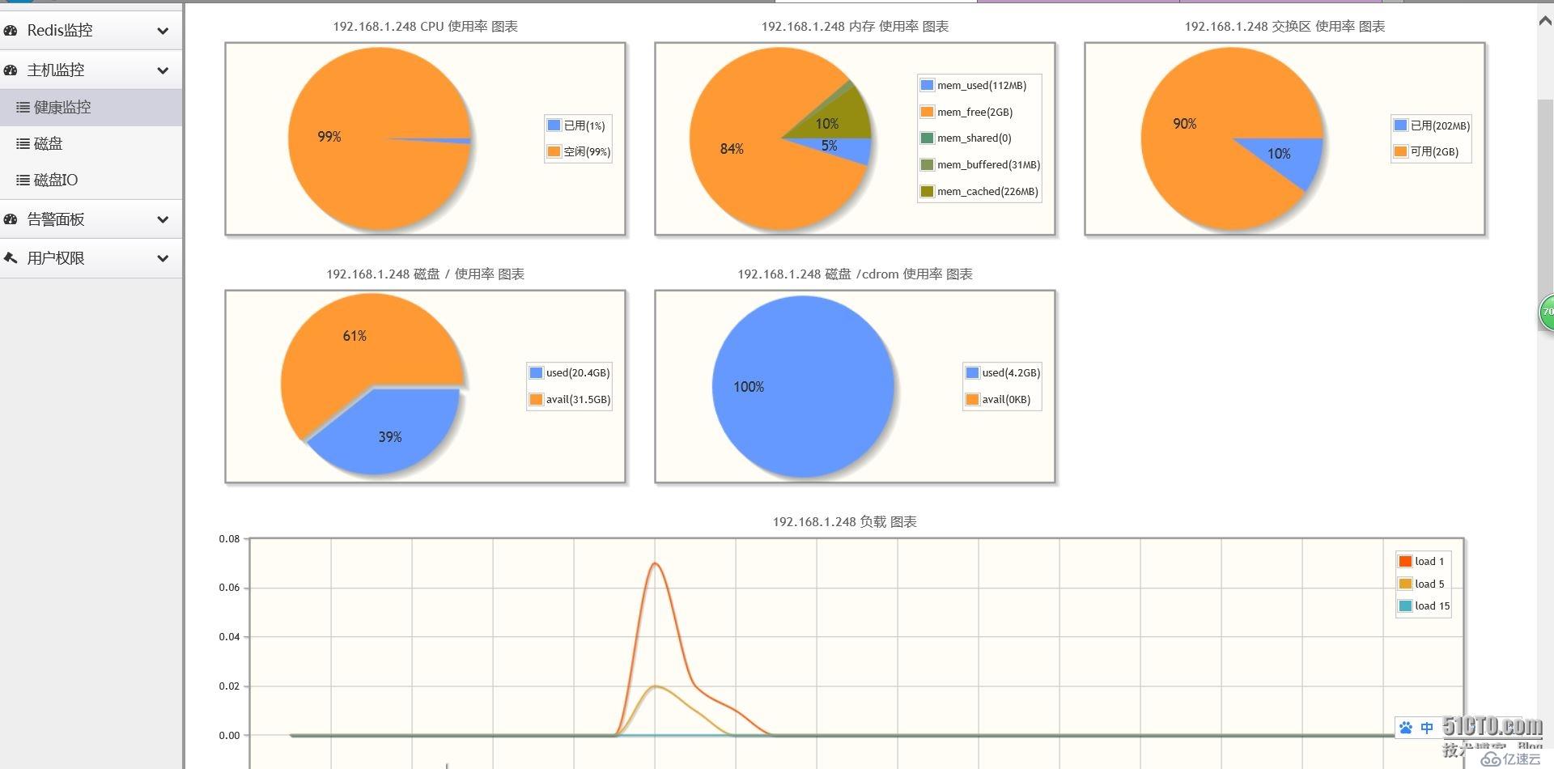Toggle 可用(2GB) swap legend entry
Screen dimensions: 1554x769
coord(1426,151)
